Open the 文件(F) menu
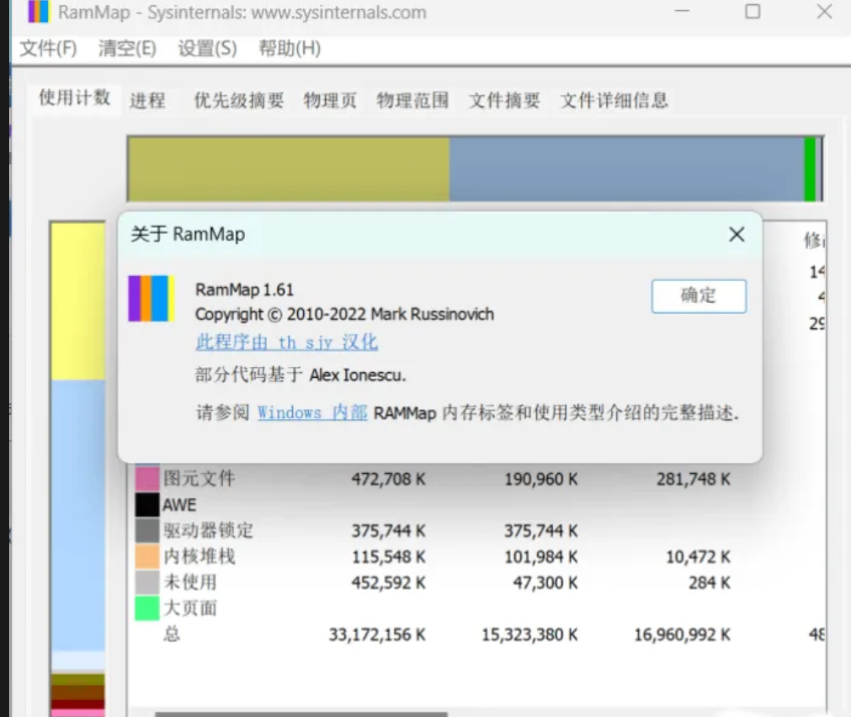The width and height of the screenshot is (851, 717). pos(48,49)
